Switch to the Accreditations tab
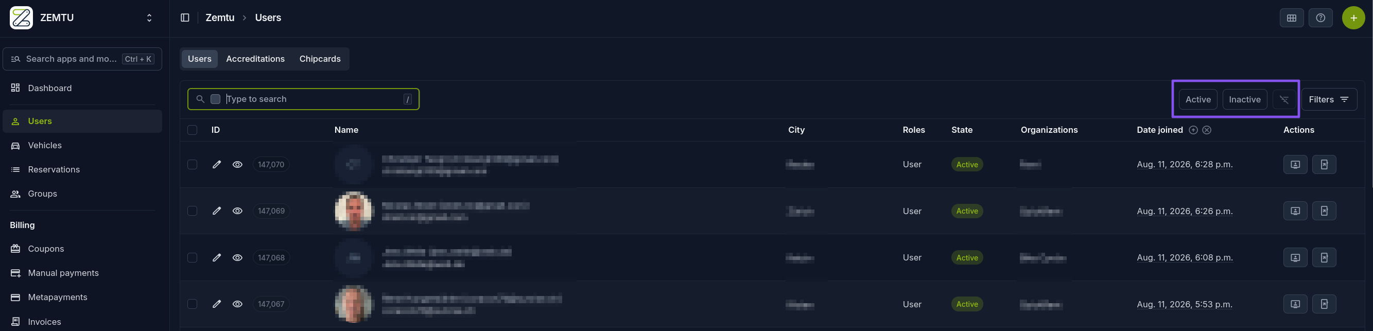This screenshot has width=1373, height=331. click(x=255, y=59)
